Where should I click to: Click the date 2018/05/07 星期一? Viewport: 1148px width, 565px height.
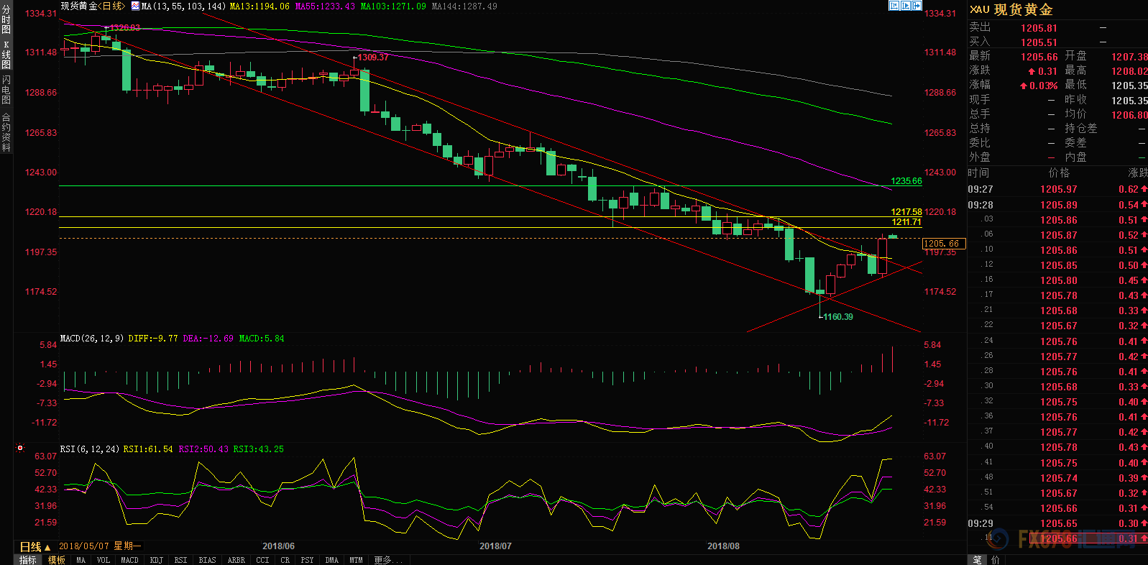pos(100,546)
